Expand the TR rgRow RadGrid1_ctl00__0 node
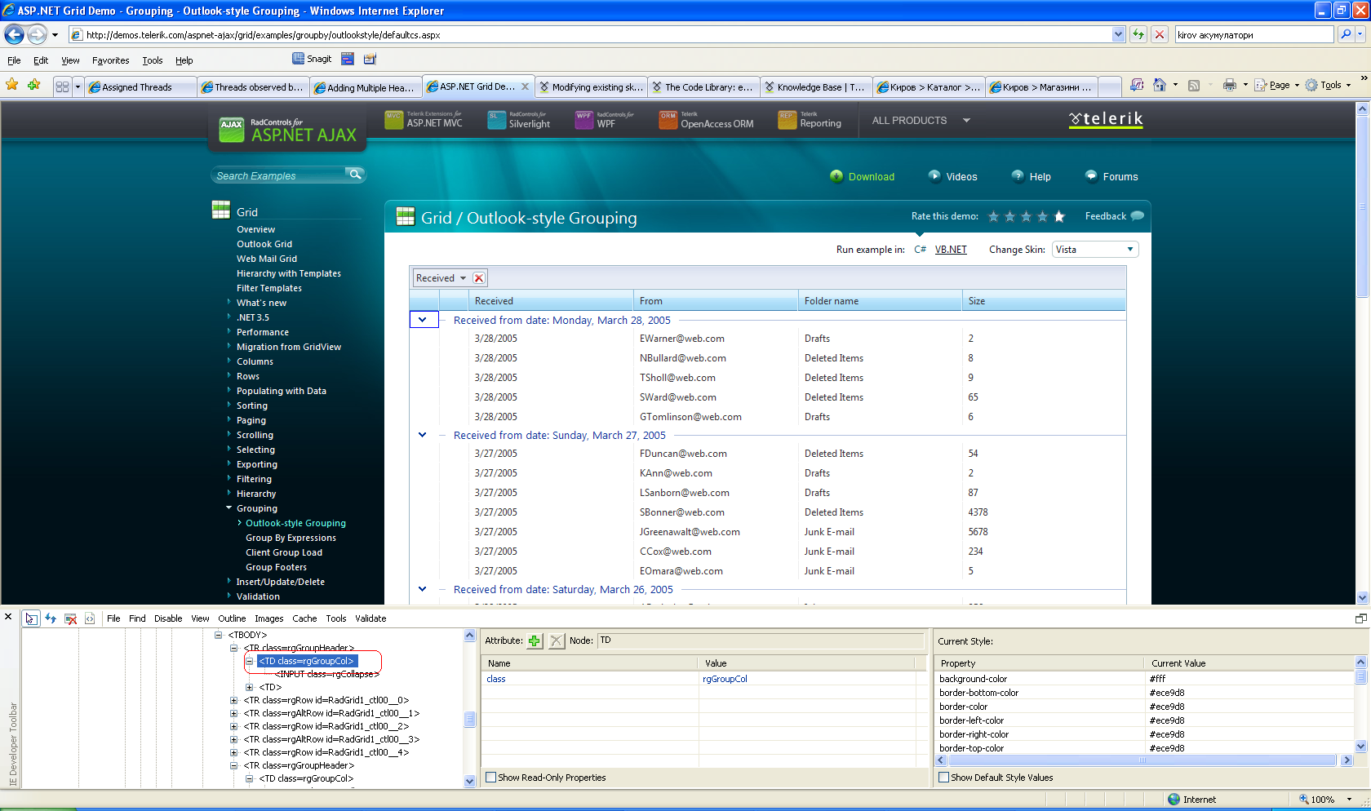Viewport: 1371px width, 811px height. [234, 700]
